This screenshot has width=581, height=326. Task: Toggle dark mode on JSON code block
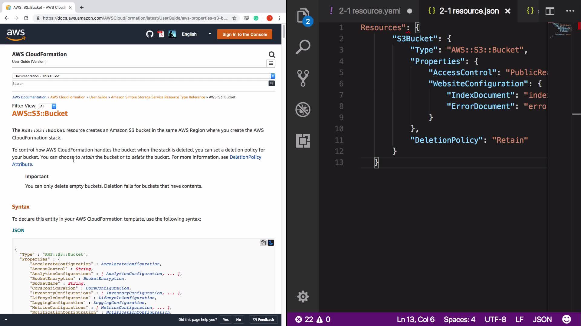(271, 243)
